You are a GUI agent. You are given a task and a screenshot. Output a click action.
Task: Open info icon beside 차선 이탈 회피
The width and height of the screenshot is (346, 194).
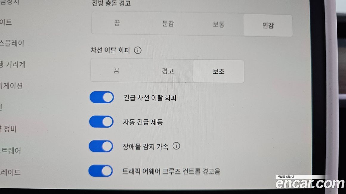[138, 50]
